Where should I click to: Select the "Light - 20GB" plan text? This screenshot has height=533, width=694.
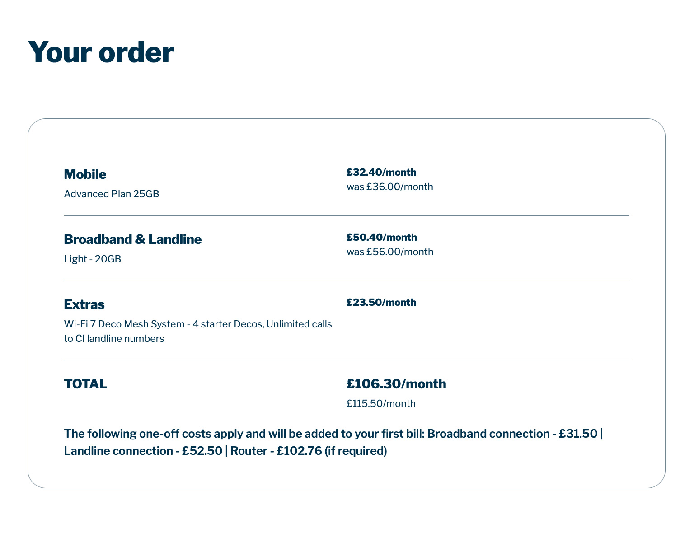[x=92, y=259]
